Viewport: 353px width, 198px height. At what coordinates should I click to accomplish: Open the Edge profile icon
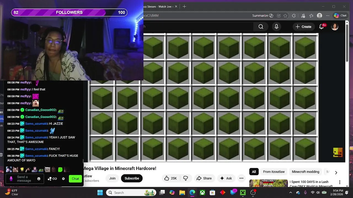pos(320,16)
